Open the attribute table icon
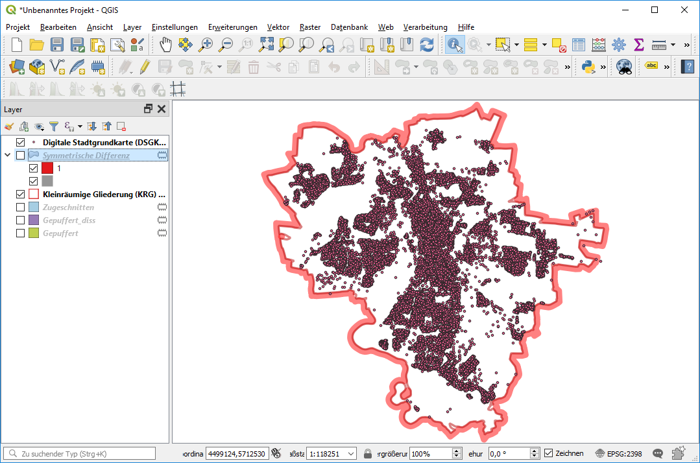The image size is (700, 463). (579, 45)
